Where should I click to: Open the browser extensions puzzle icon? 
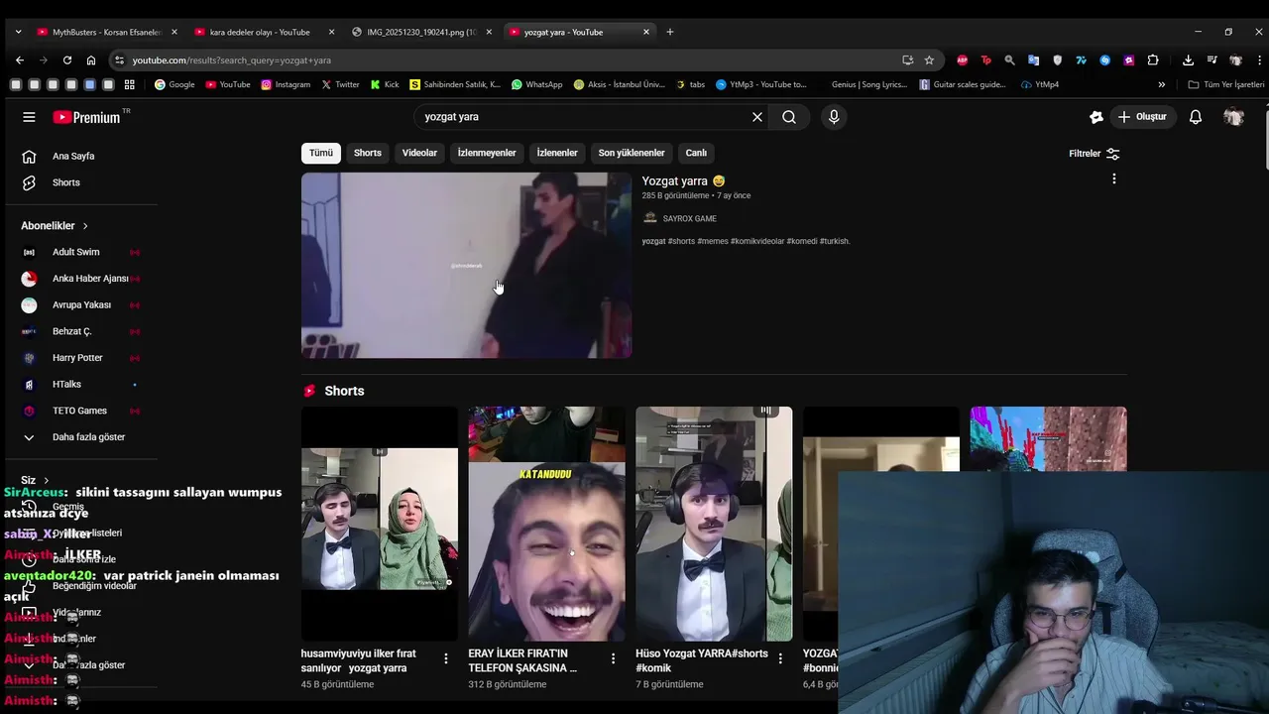[x=1153, y=60]
